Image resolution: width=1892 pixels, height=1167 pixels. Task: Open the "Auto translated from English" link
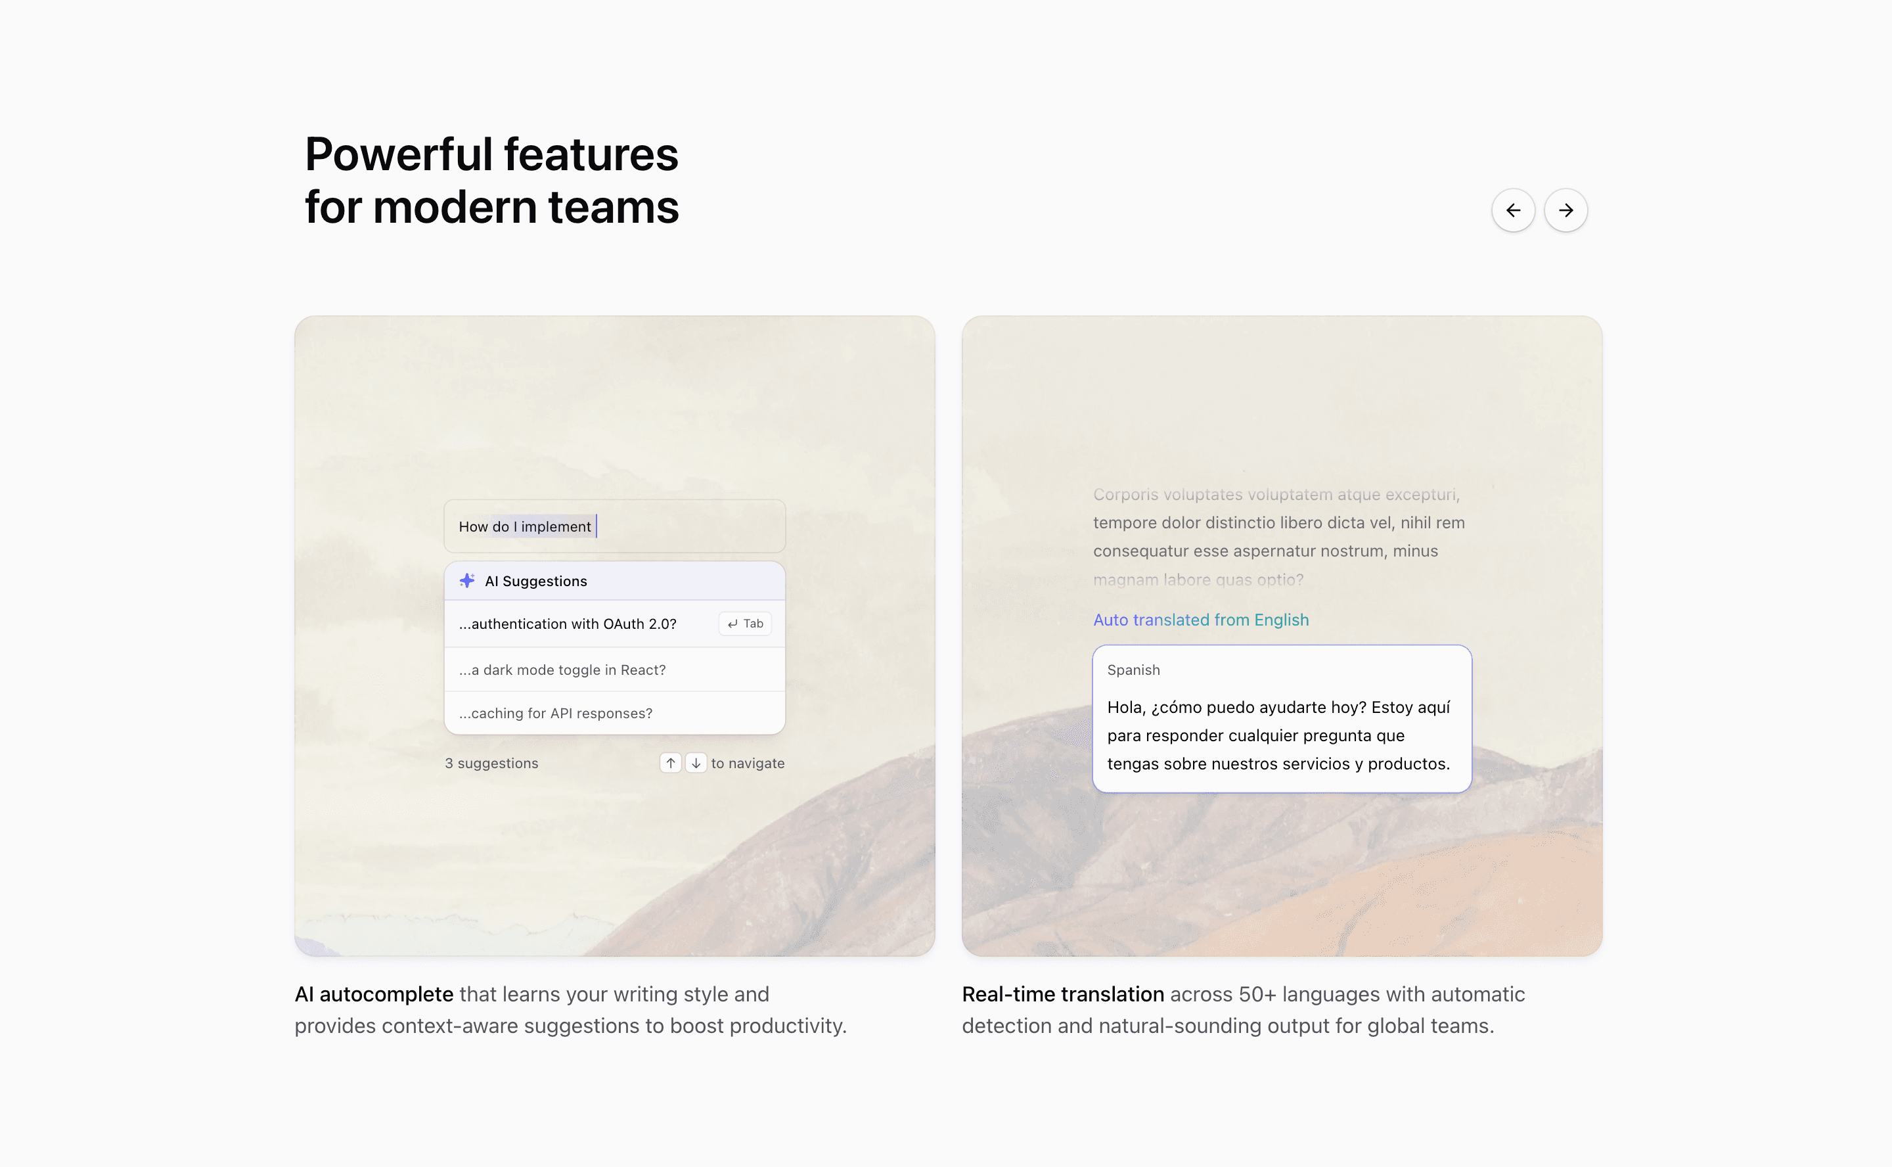pos(1201,620)
